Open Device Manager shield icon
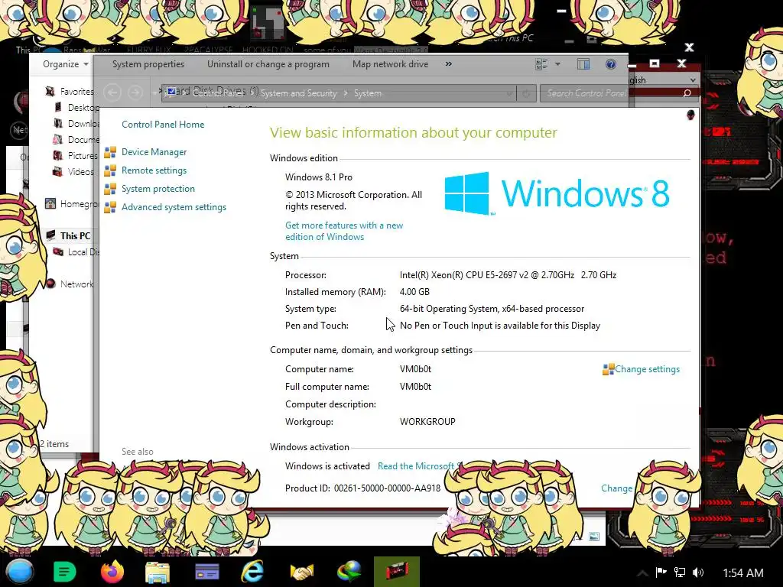 pyautogui.click(x=110, y=152)
